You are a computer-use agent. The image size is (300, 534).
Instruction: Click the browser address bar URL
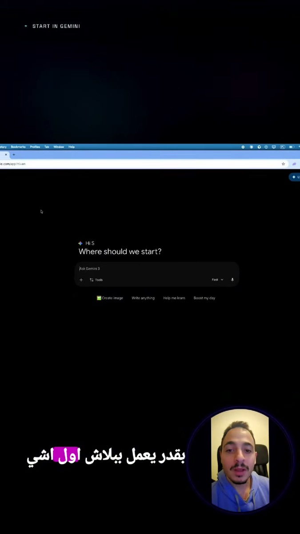[13, 164]
